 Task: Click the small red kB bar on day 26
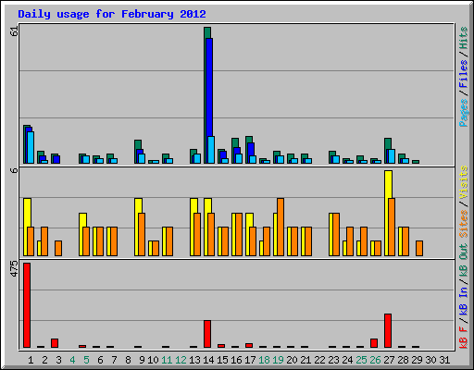click(x=374, y=343)
